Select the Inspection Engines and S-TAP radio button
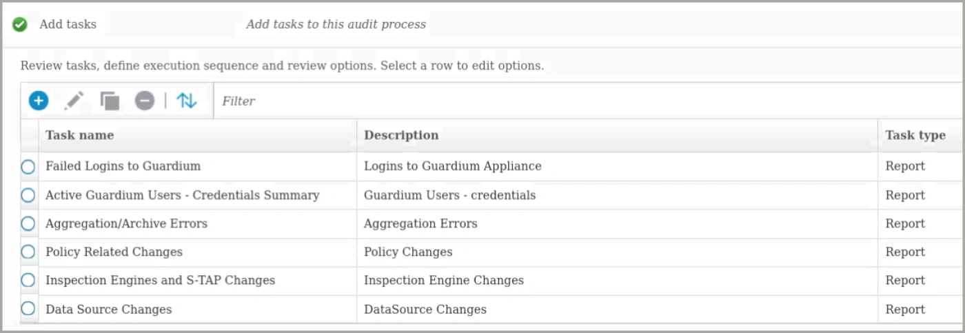This screenshot has width=965, height=333. pos(28,280)
